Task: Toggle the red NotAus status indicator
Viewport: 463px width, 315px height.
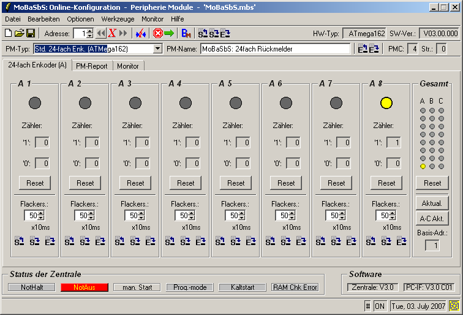Action: [84, 287]
